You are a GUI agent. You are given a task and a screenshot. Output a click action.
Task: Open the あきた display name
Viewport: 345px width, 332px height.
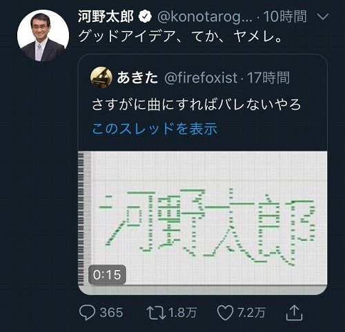[137, 77]
